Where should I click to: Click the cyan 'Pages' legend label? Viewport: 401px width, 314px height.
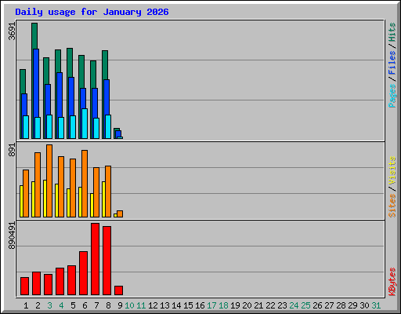click(392, 96)
